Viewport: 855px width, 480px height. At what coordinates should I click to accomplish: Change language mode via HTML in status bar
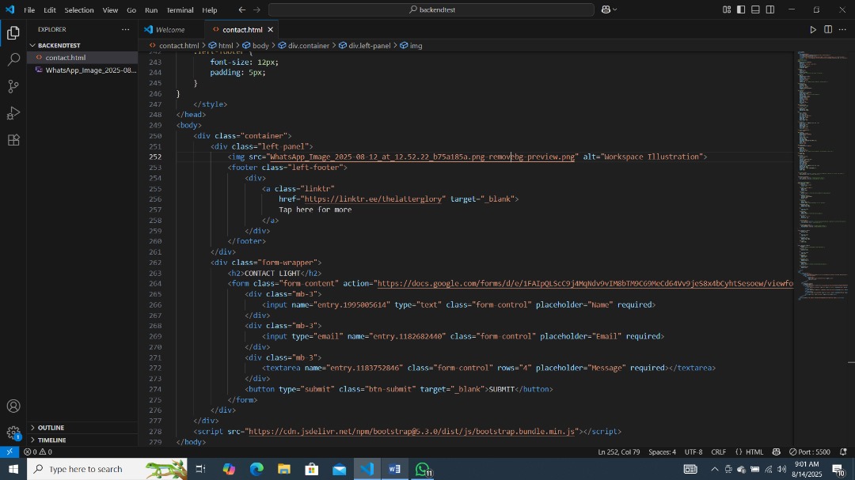(x=754, y=452)
